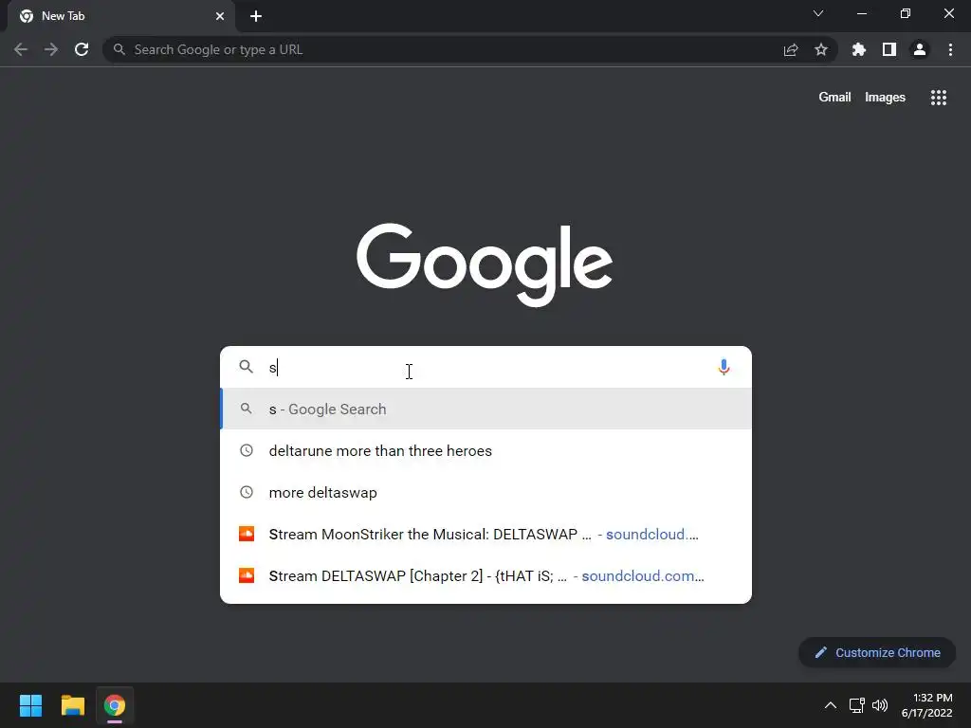Open the Chrome three-dot menu
Image resolution: width=971 pixels, height=728 pixels.
(x=950, y=49)
